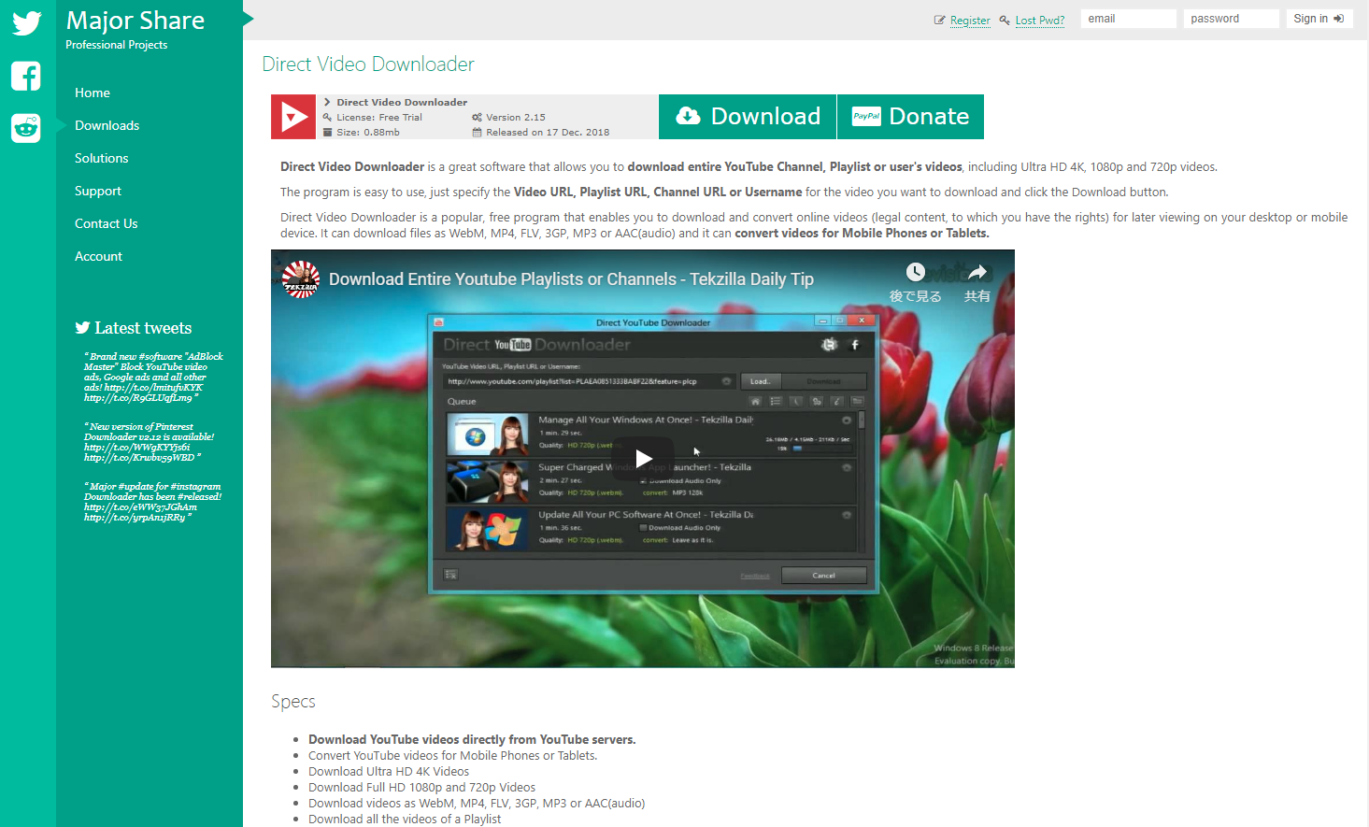This screenshot has height=827, width=1369.
Task: Click the Specs section heading
Action: 293,702
